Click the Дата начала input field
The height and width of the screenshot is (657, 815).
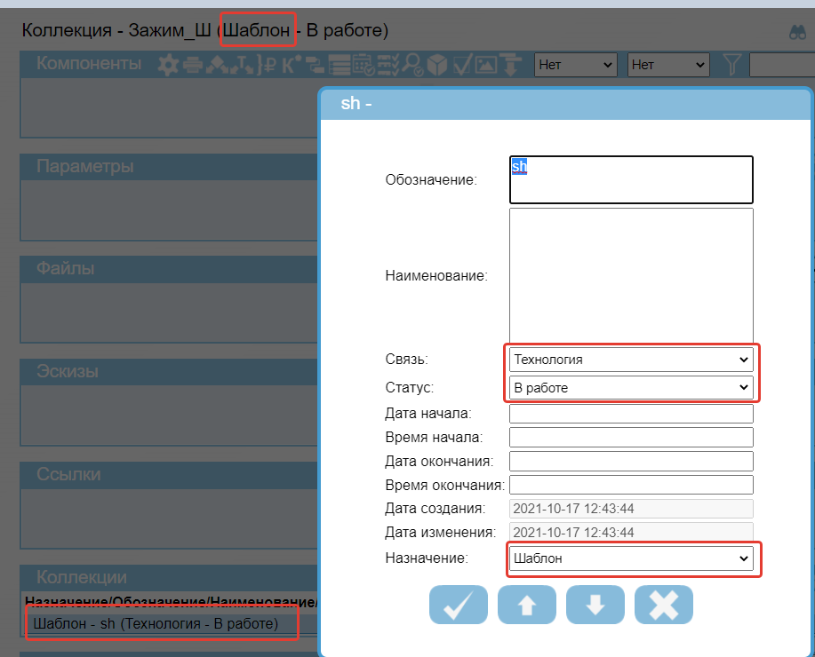(x=631, y=414)
